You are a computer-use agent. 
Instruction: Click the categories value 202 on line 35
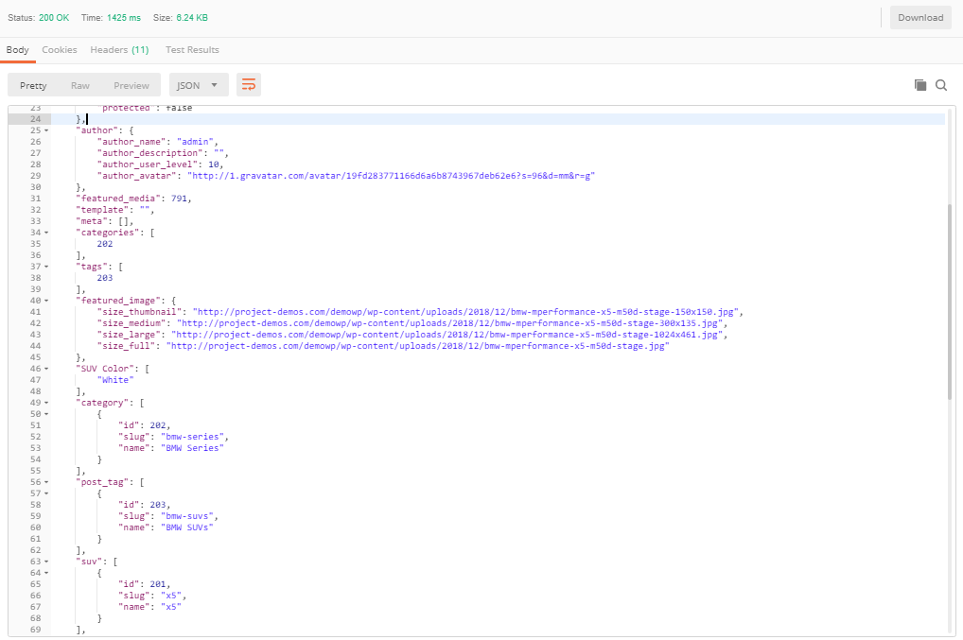[105, 244]
